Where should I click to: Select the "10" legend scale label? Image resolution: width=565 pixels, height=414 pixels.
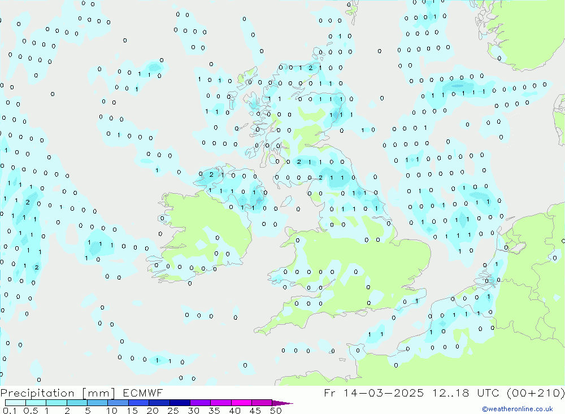point(112,411)
